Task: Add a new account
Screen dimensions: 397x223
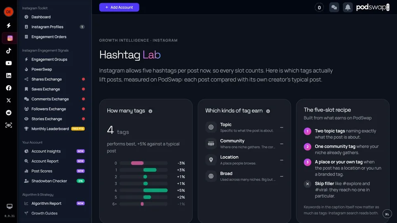Action: pos(119,7)
